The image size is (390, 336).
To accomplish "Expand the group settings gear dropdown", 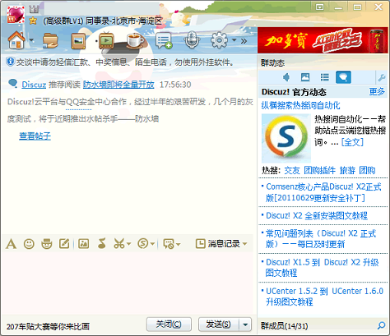I will [x=234, y=40].
